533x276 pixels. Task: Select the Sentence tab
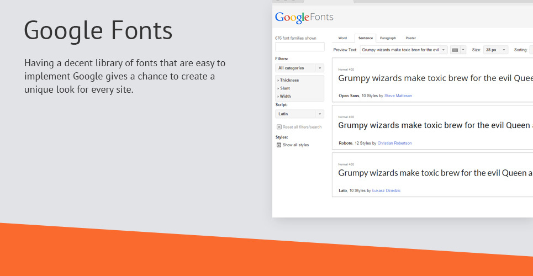pos(365,38)
